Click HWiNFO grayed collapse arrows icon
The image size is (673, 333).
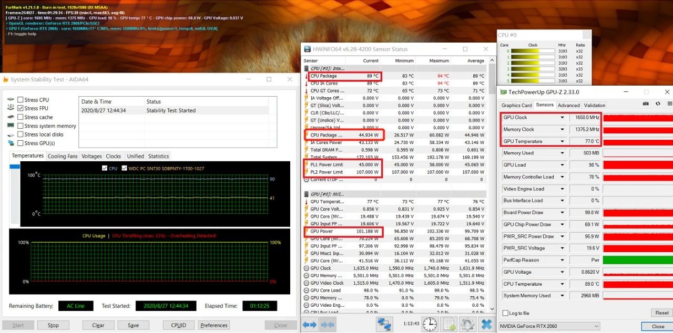pyautogui.click(x=328, y=325)
